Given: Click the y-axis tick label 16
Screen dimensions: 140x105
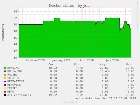Looking at the screenshot, I should pos(15,38).
